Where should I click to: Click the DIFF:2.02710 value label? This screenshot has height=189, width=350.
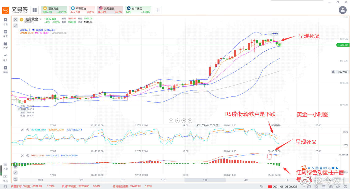point(38,156)
